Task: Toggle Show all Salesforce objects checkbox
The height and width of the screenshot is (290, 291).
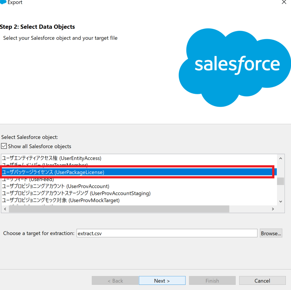Action: click(x=4, y=146)
